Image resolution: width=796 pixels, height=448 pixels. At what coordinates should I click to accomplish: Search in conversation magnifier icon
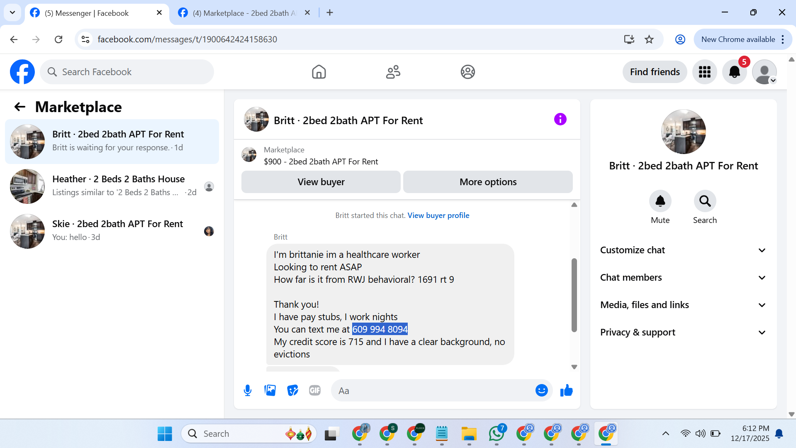[x=705, y=201]
